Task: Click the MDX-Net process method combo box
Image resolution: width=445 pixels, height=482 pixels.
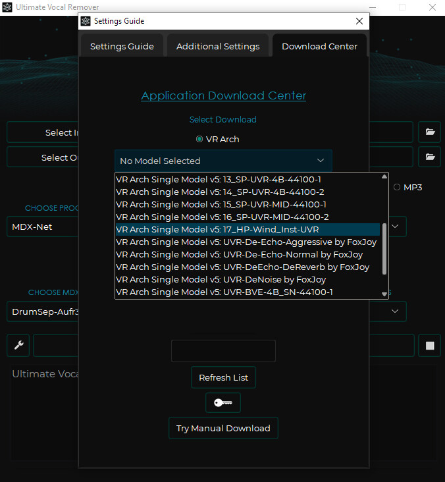Action: (42, 227)
